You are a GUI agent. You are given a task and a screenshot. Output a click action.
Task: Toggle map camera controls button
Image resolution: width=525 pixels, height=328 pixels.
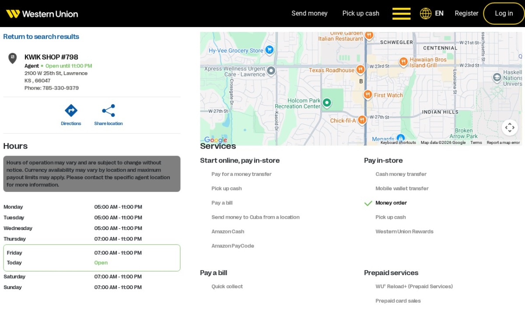point(510,128)
